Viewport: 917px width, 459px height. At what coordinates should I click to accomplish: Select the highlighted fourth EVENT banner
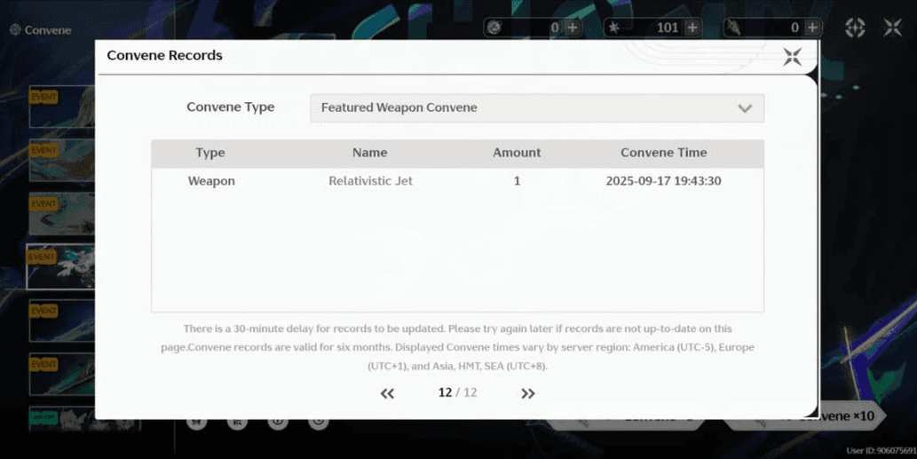(60, 267)
